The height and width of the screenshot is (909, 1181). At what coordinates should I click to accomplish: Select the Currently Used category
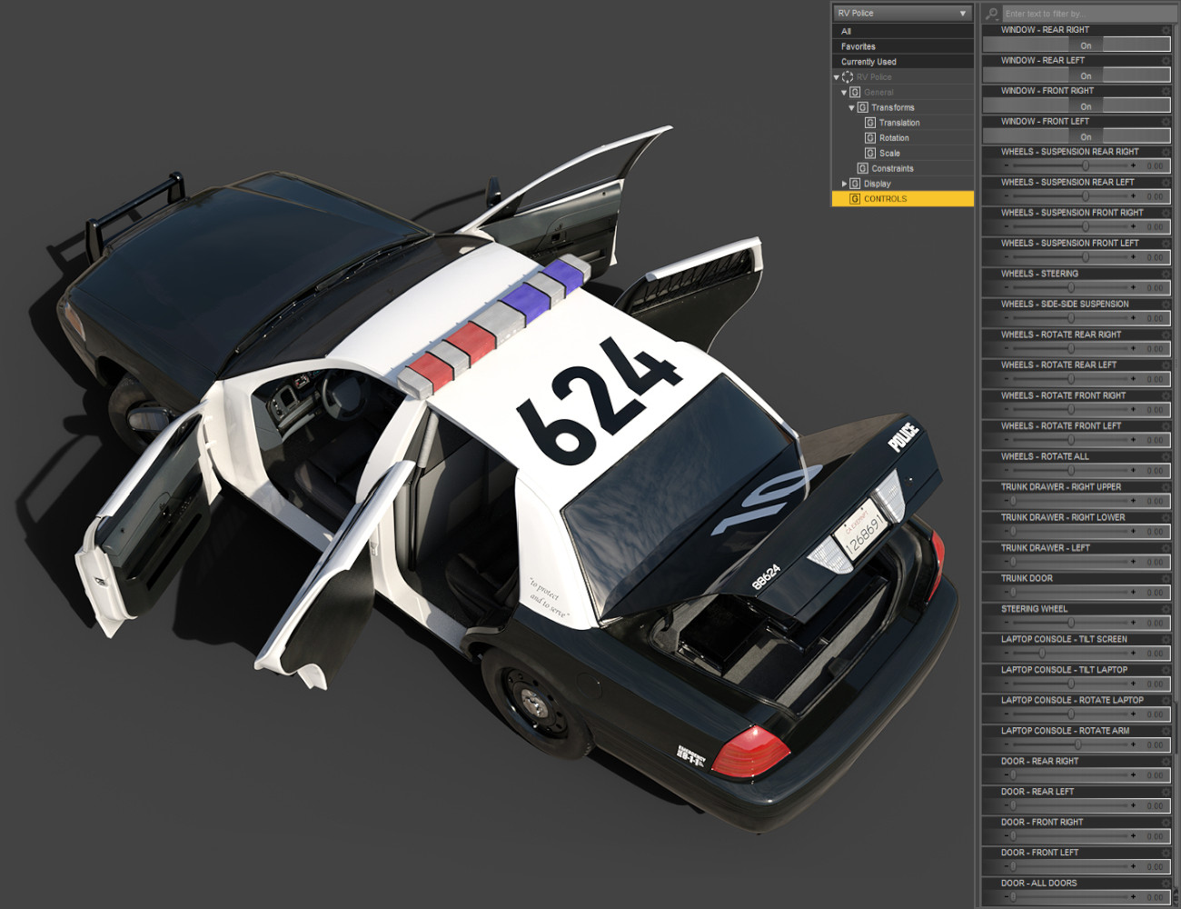pos(903,62)
